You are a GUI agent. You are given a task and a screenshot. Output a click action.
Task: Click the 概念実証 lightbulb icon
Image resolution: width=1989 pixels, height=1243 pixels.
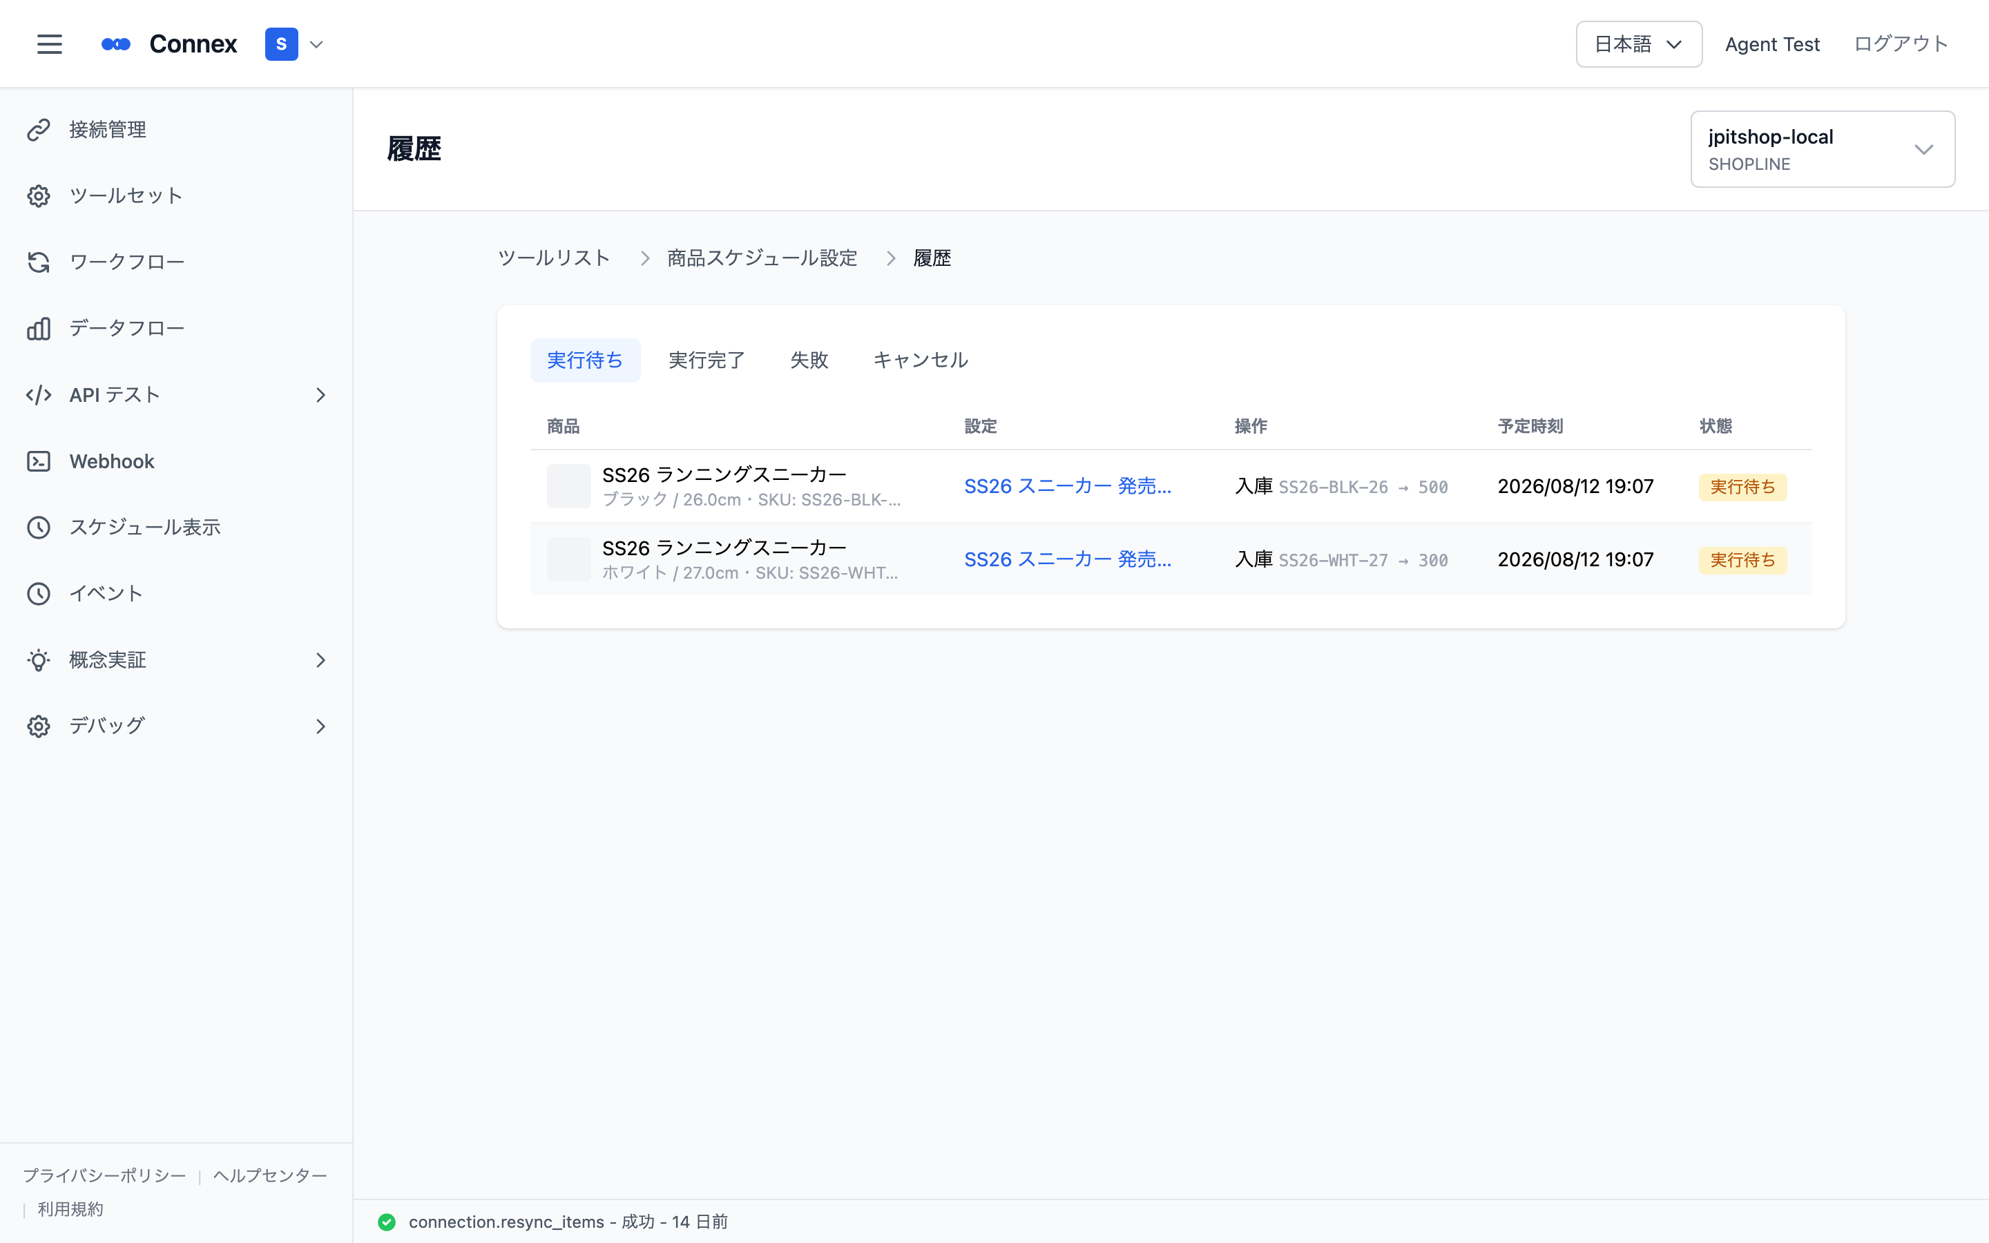pyautogui.click(x=39, y=660)
